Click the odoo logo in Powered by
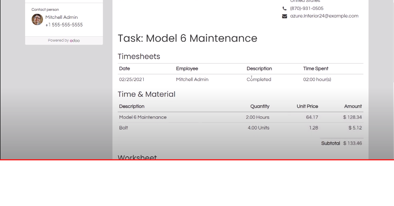 75,41
